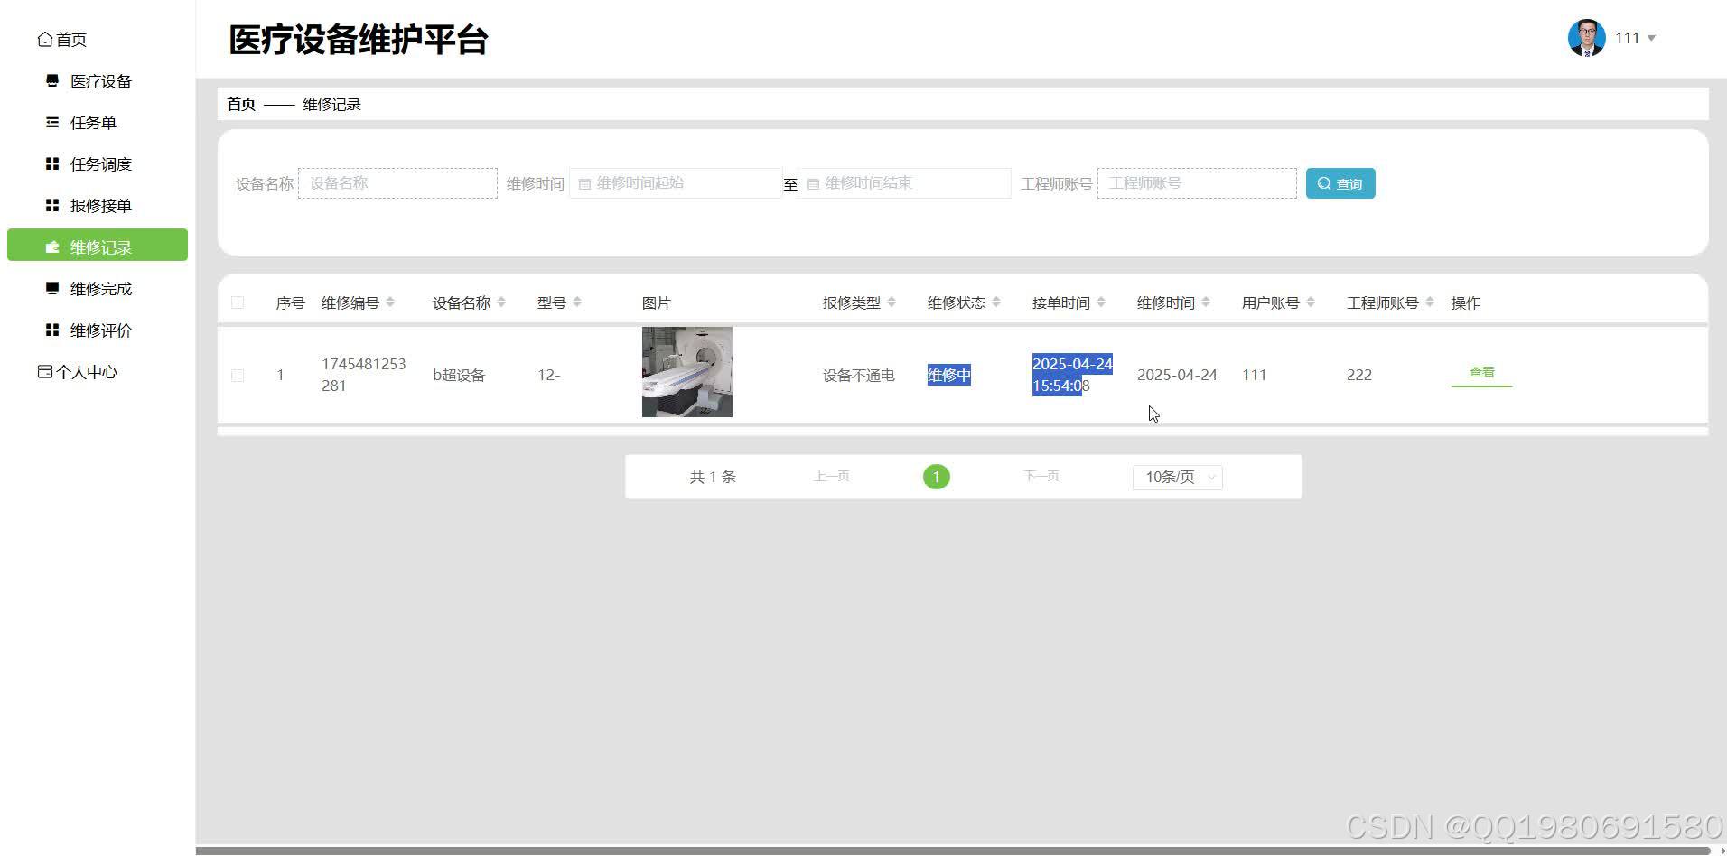Open the 个人中心 personal center icon

coord(44,371)
